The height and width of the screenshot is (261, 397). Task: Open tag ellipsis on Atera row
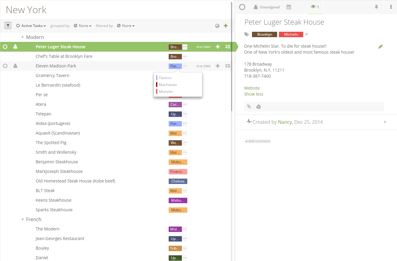[185, 104]
